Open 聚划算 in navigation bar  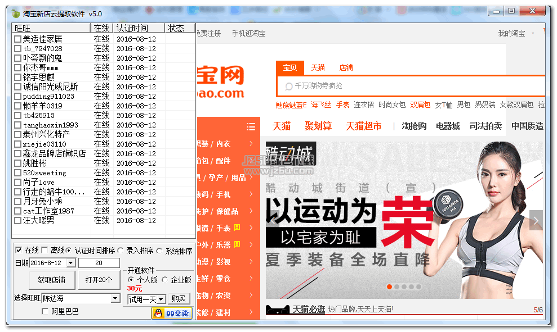click(x=318, y=126)
